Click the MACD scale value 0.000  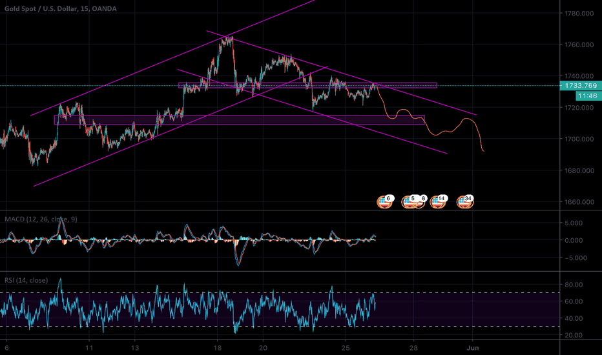click(x=574, y=240)
